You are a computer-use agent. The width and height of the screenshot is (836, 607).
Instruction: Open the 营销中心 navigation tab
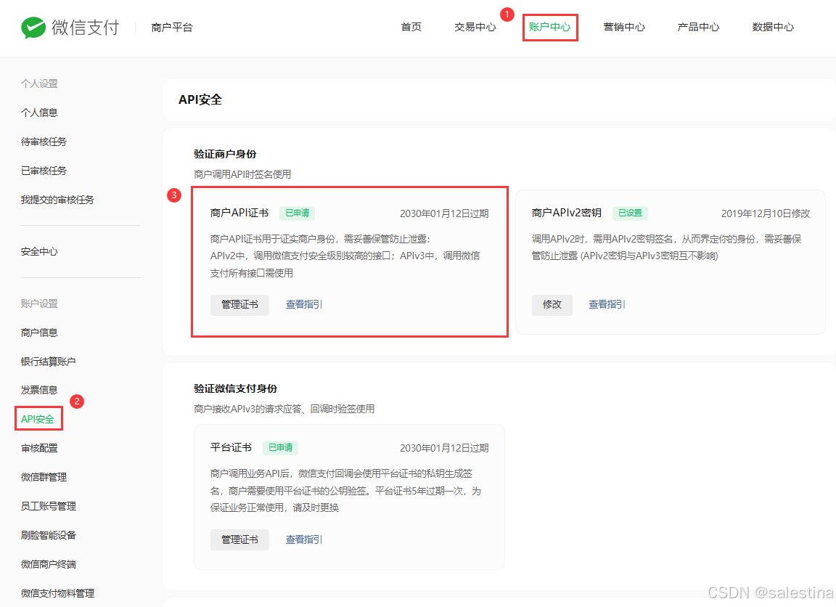(x=624, y=27)
